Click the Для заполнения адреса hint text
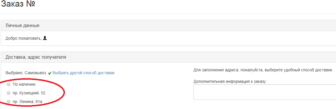Screen dimensions: 336x109 pyautogui.click(x=263, y=70)
